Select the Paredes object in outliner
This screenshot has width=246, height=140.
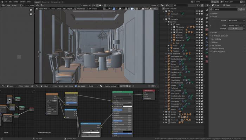(x=173, y=85)
